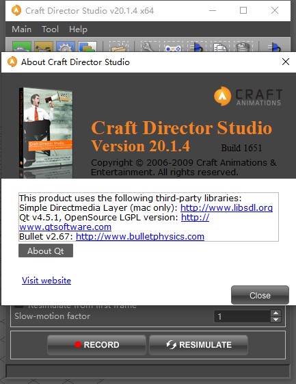
Task: Click the plug icon beside the gamepad icon
Action: [196, 47]
